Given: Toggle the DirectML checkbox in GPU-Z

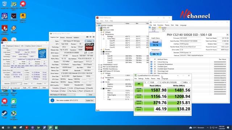Looking at the screenshot, I should coord(87,88).
